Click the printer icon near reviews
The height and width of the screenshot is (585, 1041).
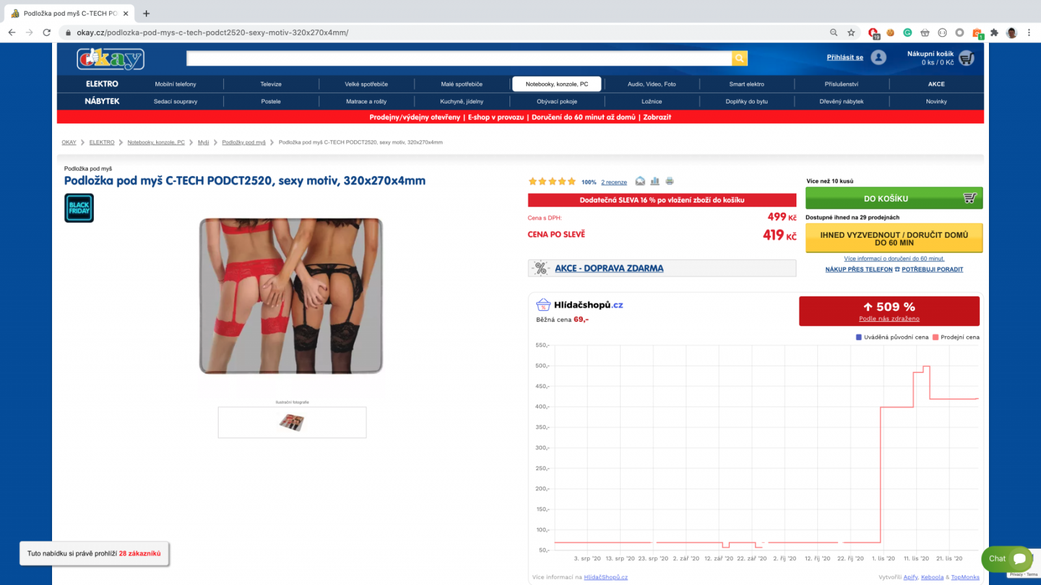pyautogui.click(x=669, y=181)
